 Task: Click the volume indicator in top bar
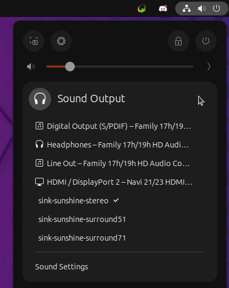[202, 9]
